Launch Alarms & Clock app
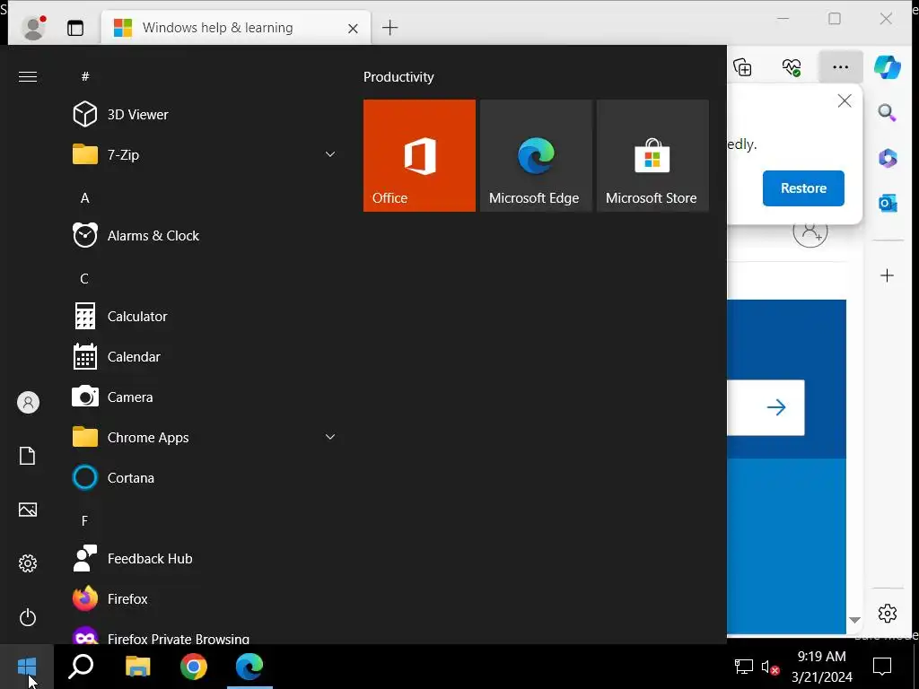This screenshot has width=919, height=689. coord(206,236)
